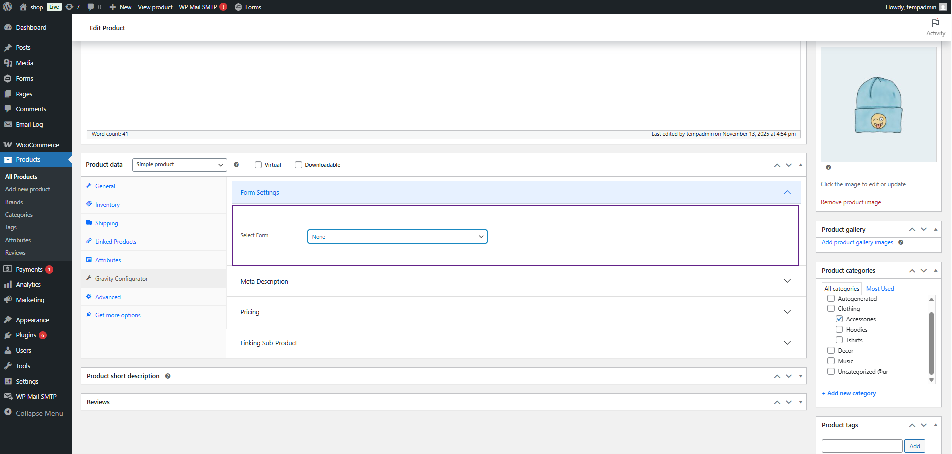952x454 pixels.
Task: Click the updates icon in admin bar
Action: point(70,7)
